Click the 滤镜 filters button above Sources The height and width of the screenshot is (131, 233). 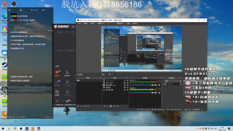pos(111,75)
